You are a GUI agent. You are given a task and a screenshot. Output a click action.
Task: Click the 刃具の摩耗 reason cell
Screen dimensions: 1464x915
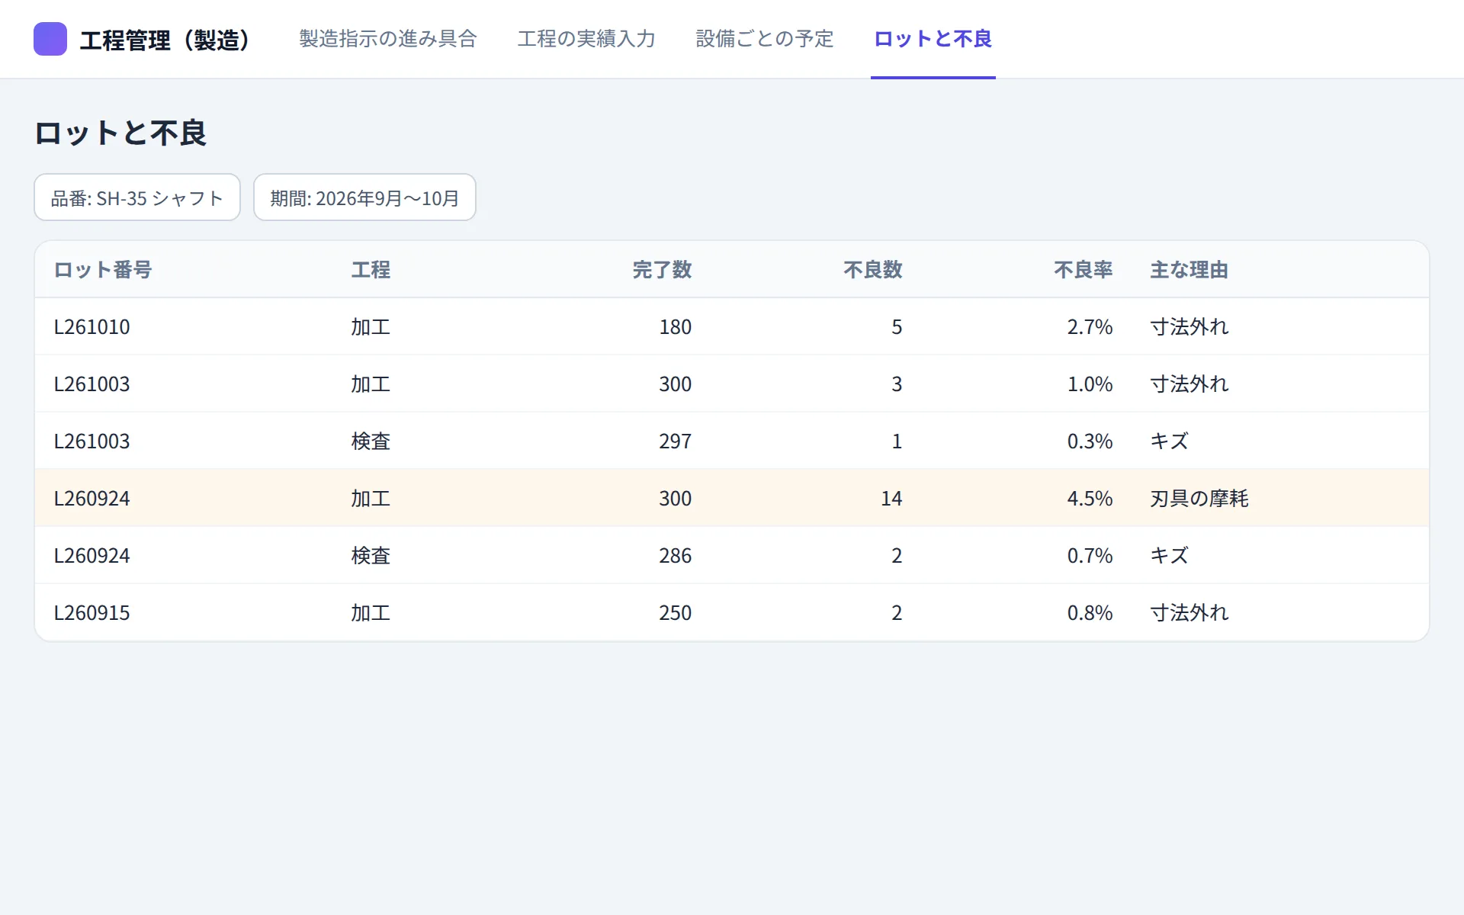pos(1199,499)
